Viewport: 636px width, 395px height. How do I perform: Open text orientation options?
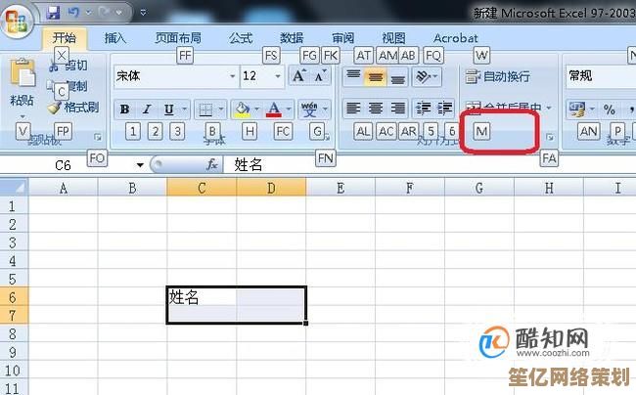click(427, 76)
